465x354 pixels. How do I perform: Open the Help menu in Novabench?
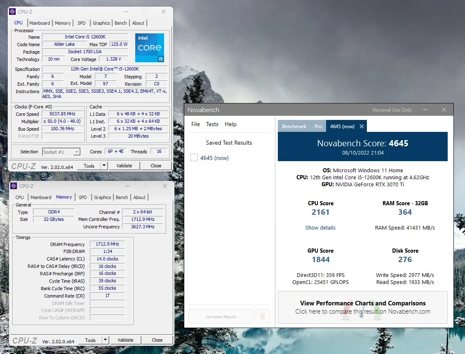(x=230, y=124)
